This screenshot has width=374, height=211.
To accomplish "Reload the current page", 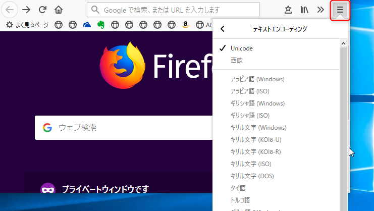I will tap(42, 10).
